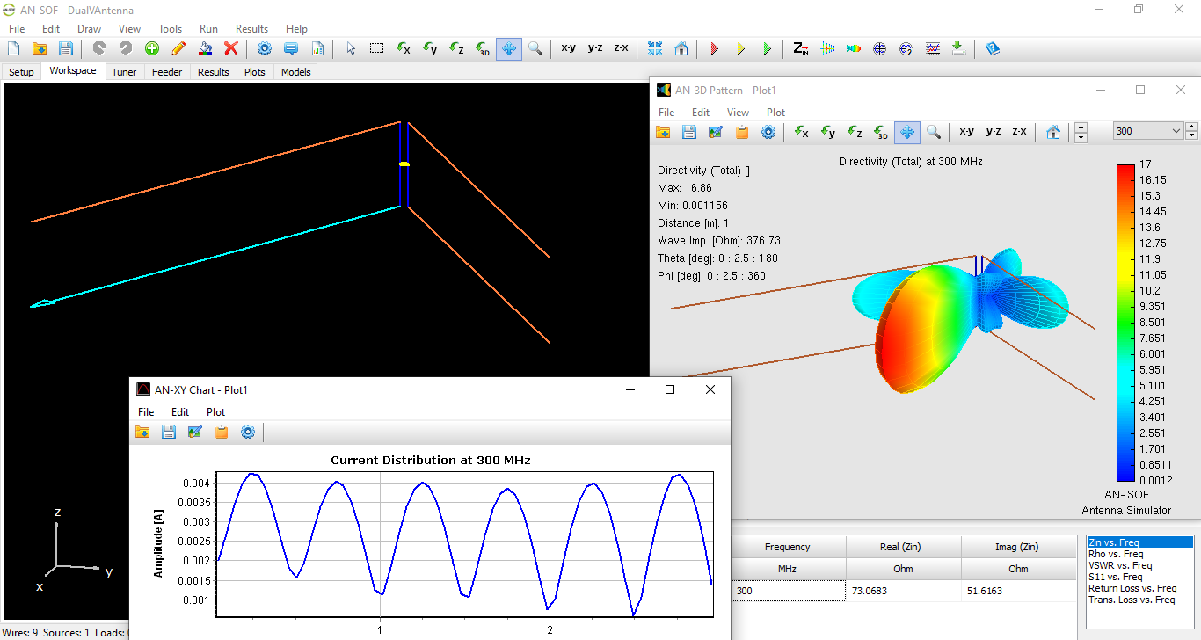The image size is (1201, 640).
Task: Click the Home icon in 3D Pattern window
Action: point(1053,132)
